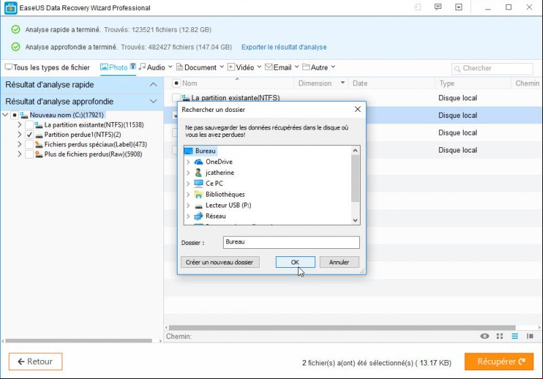Image resolution: width=543 pixels, height=379 pixels.
Task: Expand Résultat d'analyse approfondie section
Action: 153,102
